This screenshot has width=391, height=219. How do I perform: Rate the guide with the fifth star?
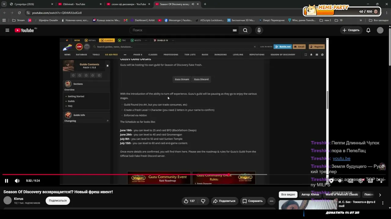point(99,75)
